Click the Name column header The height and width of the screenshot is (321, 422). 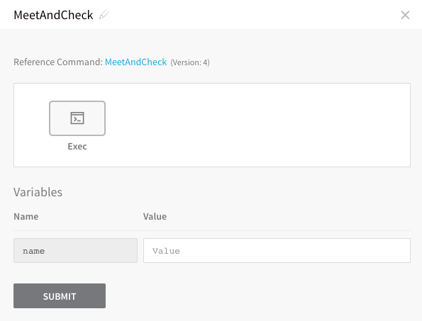pyautogui.click(x=26, y=216)
